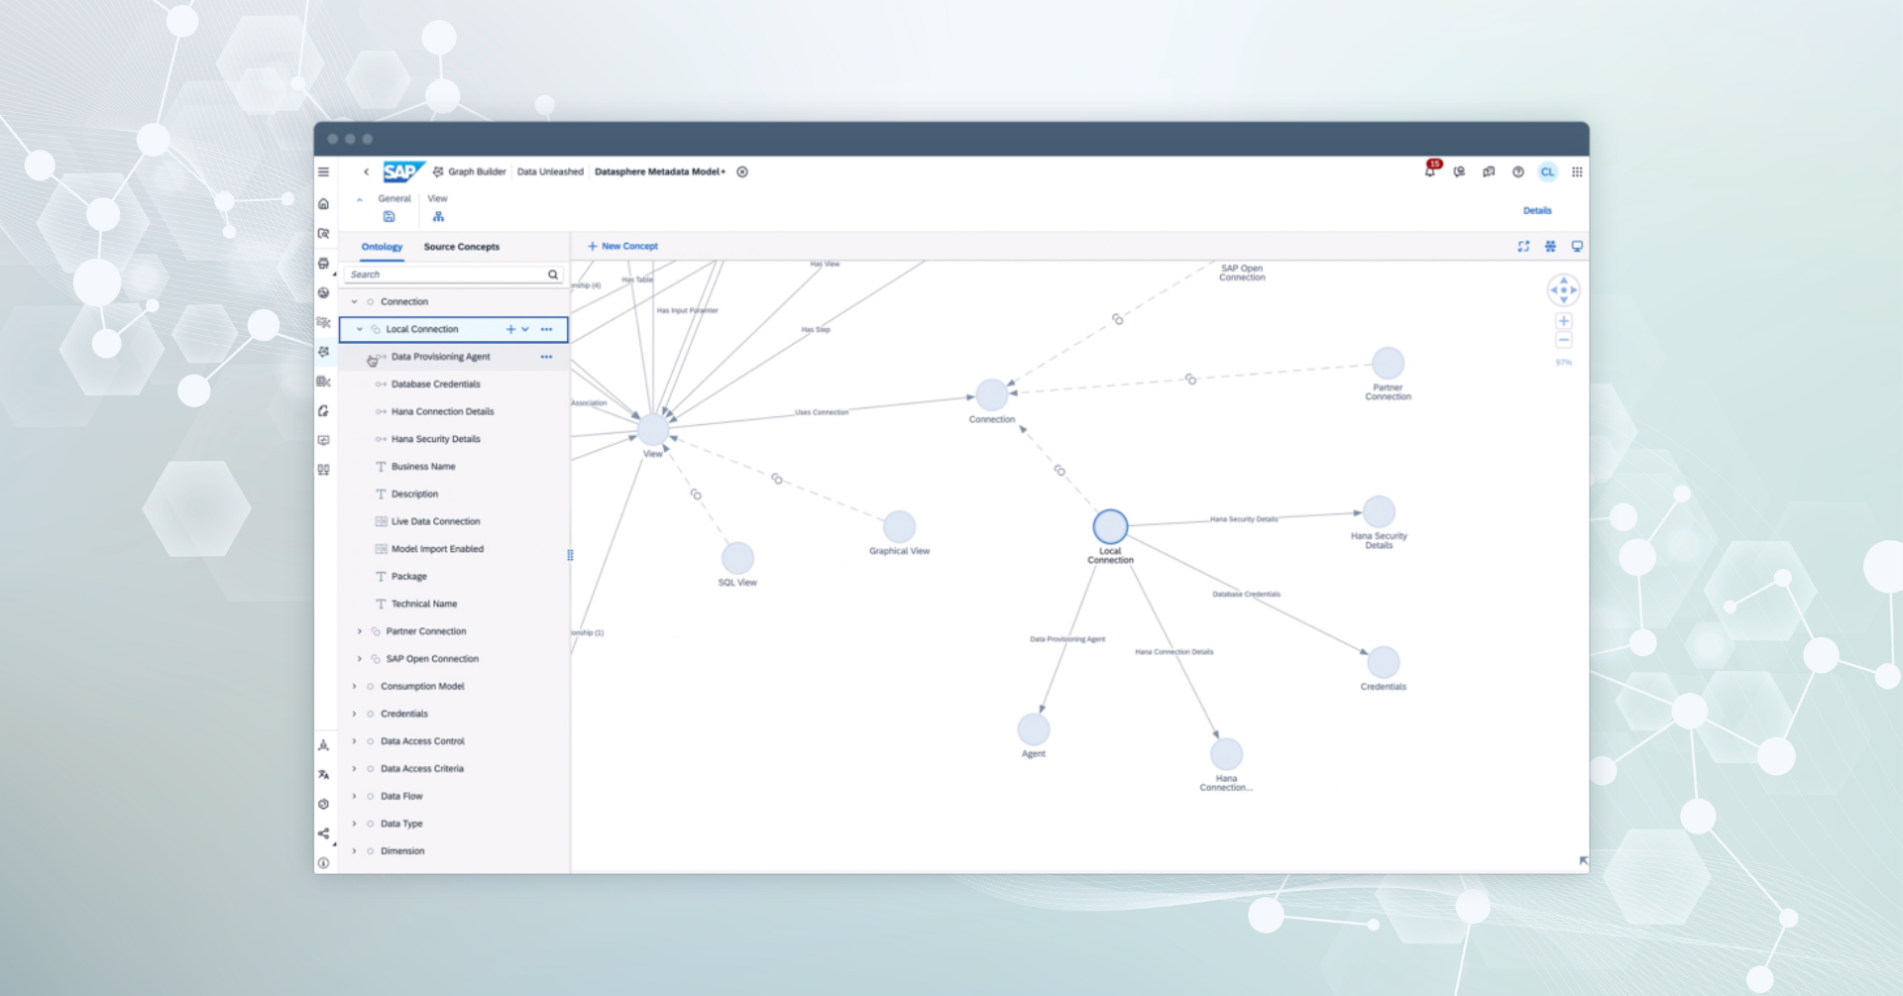Expand the Data Flow tree node

(x=354, y=797)
